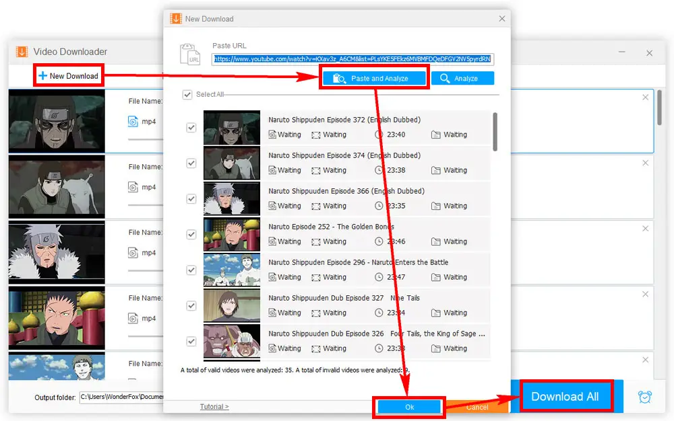674x421 pixels.
Task: Click the URL file icon beside Paste URL
Action: click(x=190, y=54)
